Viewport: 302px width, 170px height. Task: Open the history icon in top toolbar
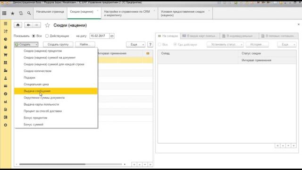21,13
